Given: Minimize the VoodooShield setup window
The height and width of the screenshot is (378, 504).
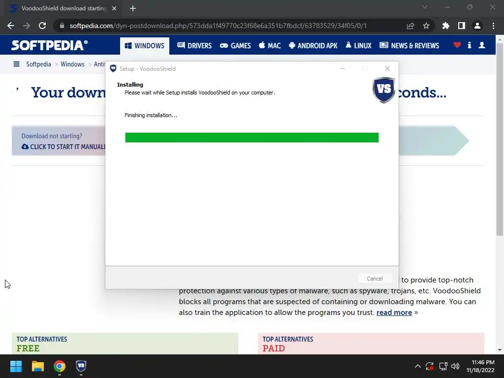Looking at the screenshot, I should tap(343, 68).
